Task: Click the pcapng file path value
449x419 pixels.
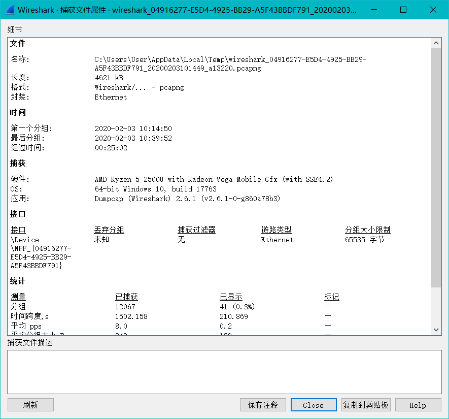Action: point(230,64)
